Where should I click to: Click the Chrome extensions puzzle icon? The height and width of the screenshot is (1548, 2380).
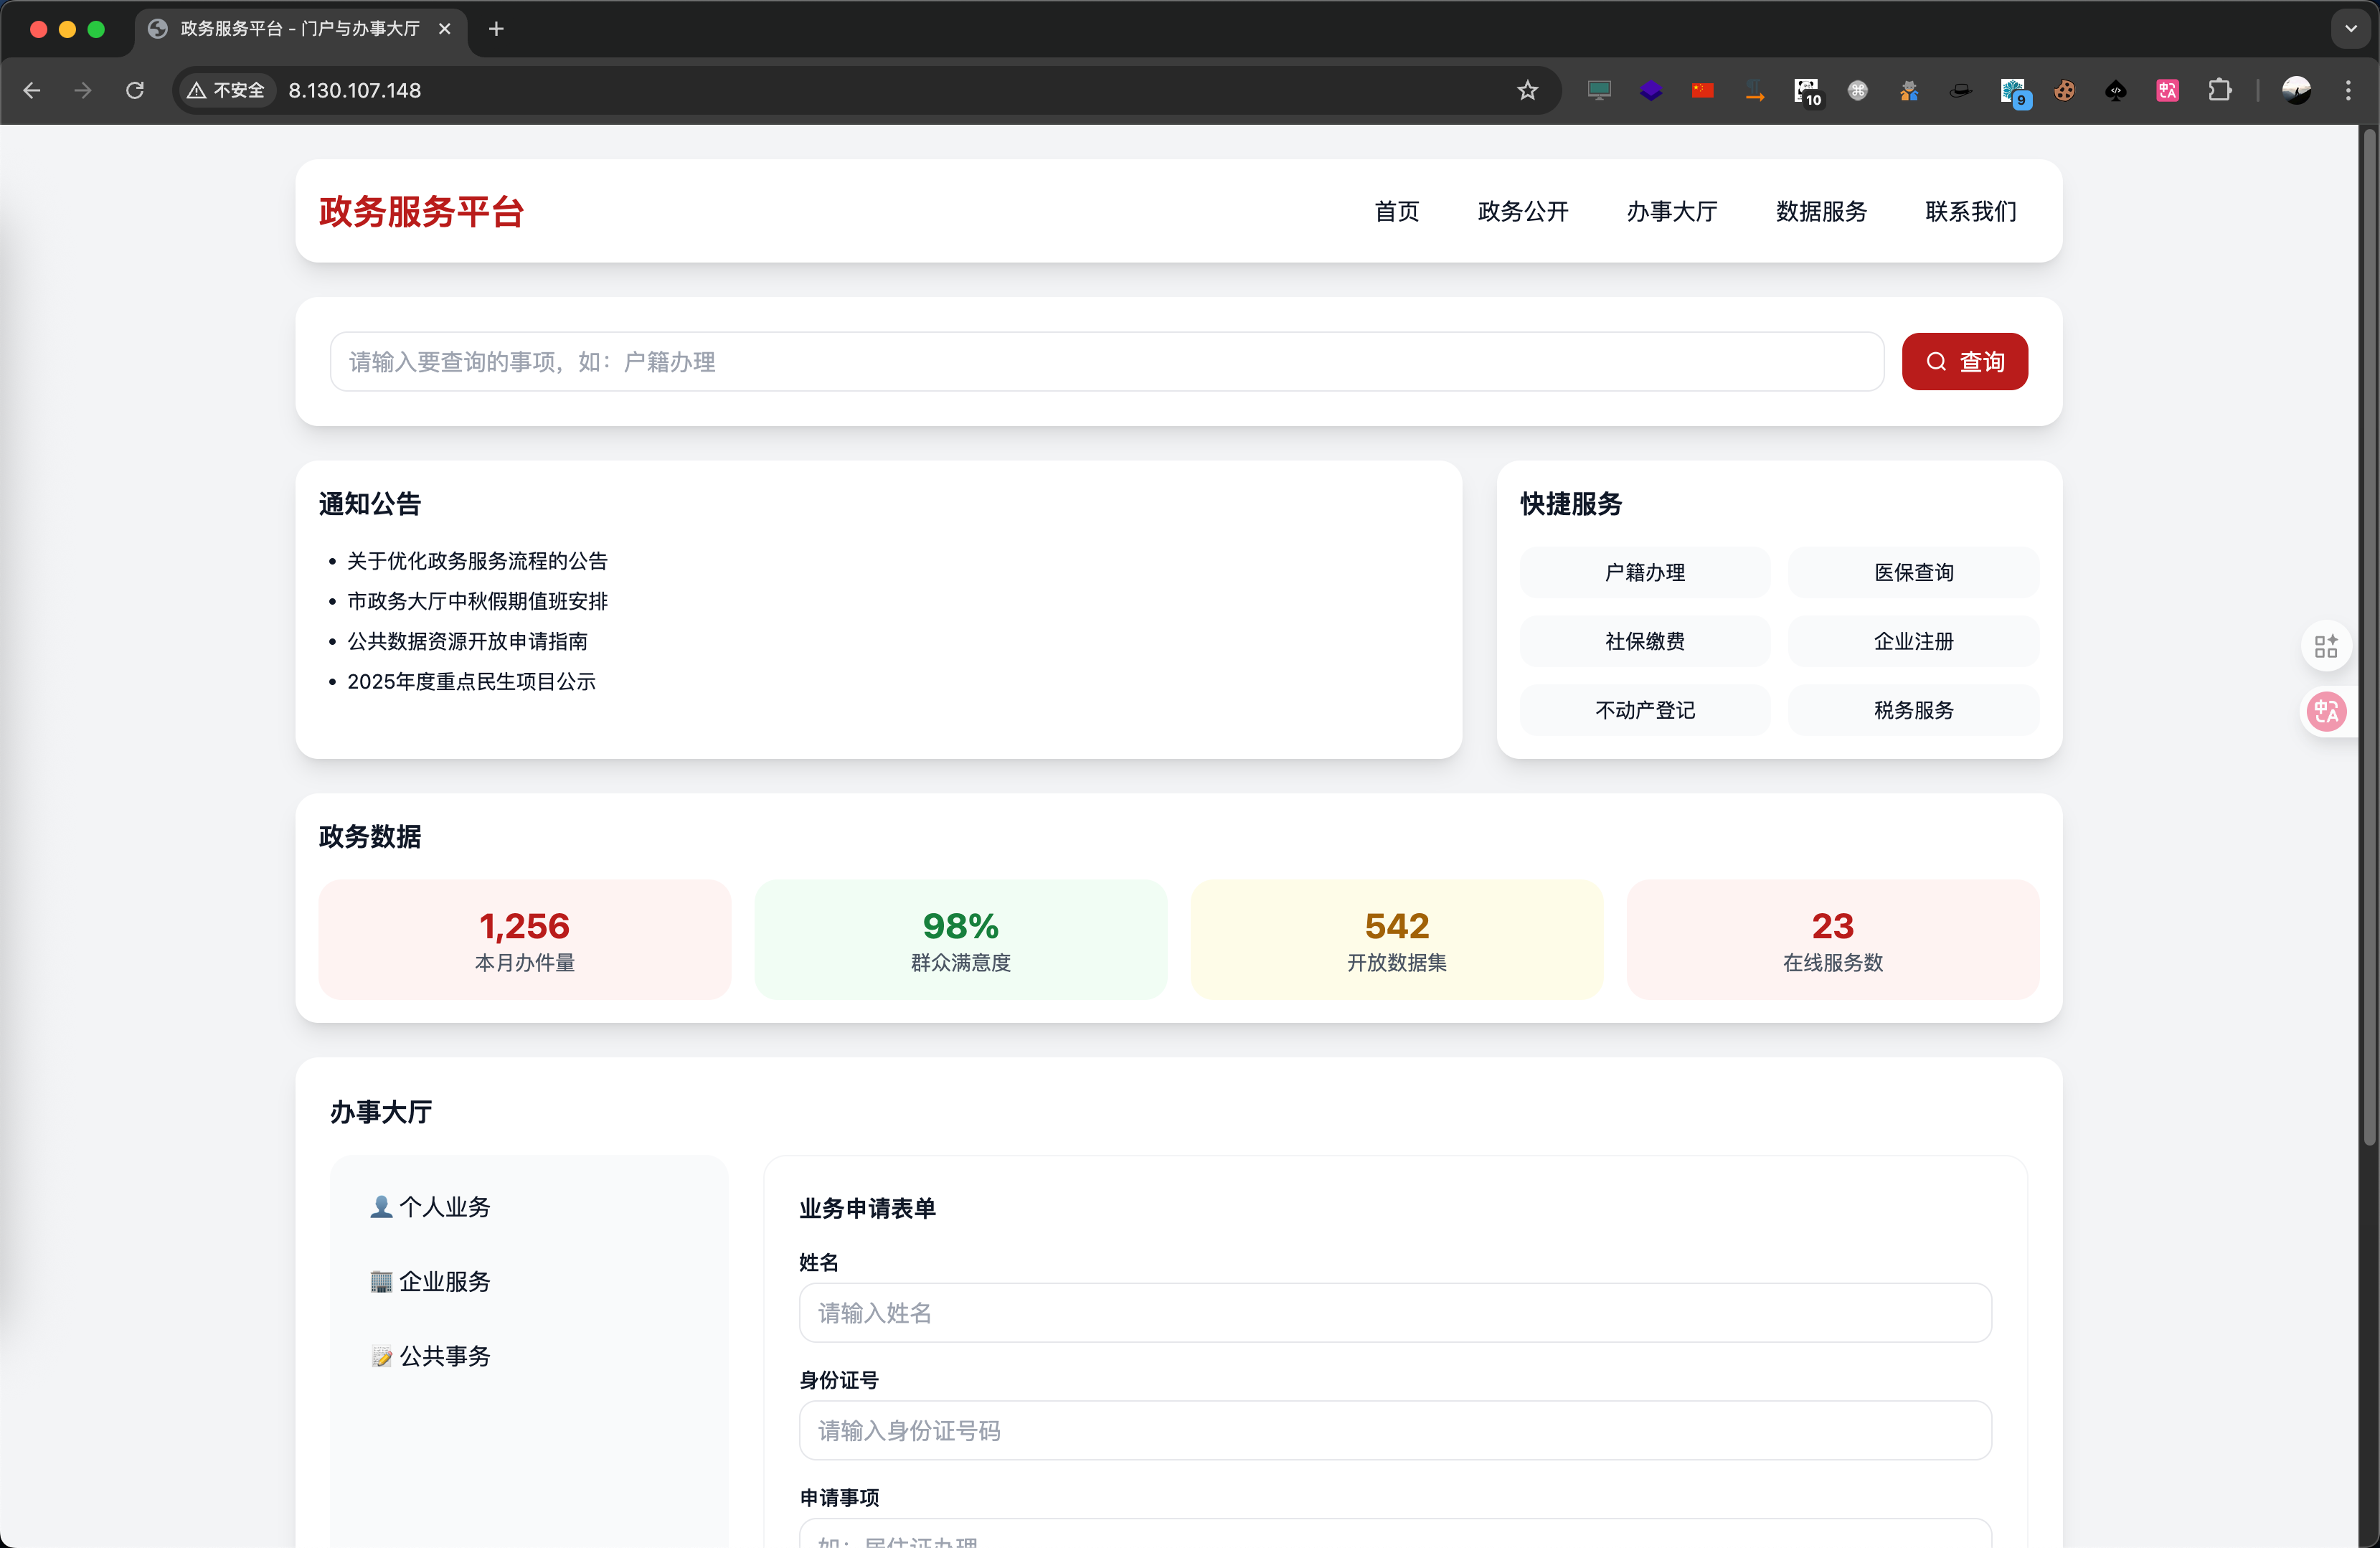pos(2219,90)
